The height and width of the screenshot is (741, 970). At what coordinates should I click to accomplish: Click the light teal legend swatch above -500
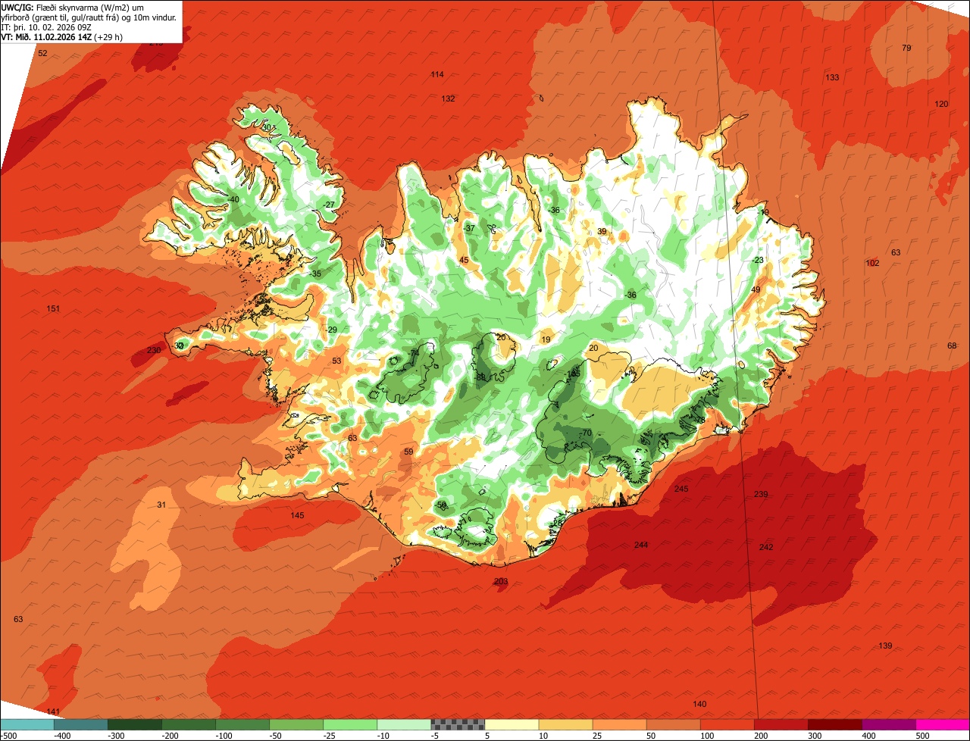27,724
